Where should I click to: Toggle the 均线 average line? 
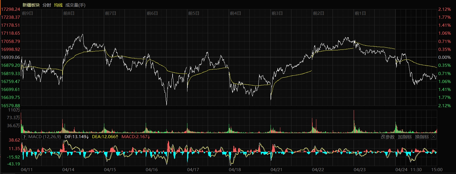58,5
